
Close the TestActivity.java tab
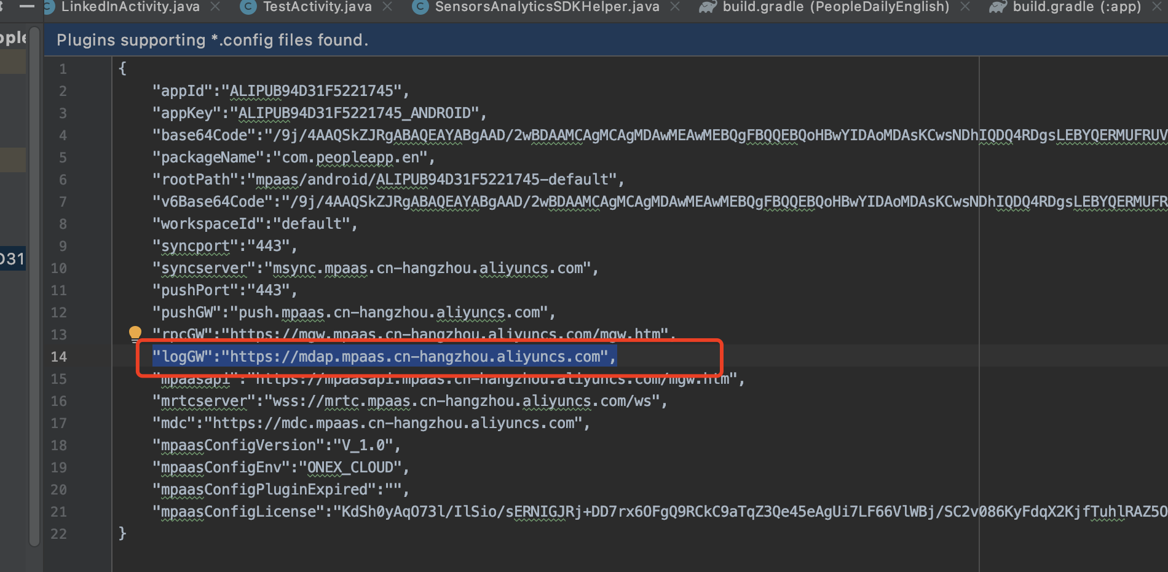point(387,7)
